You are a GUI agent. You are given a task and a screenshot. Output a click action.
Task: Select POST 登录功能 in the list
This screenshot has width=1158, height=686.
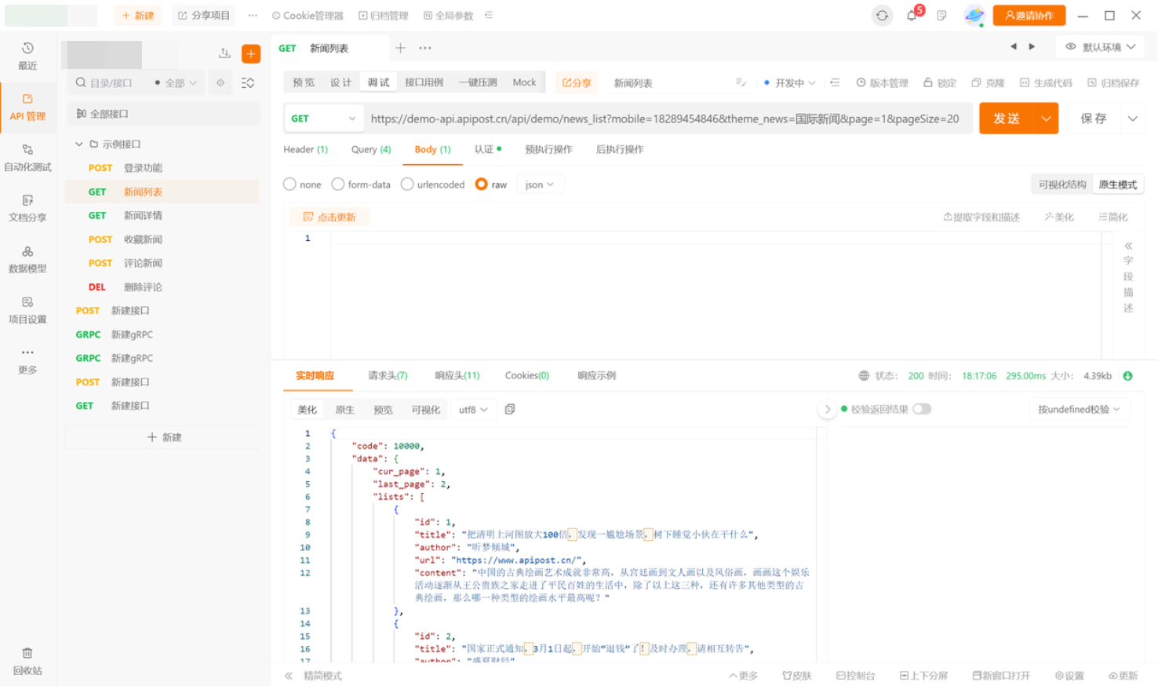162,168
